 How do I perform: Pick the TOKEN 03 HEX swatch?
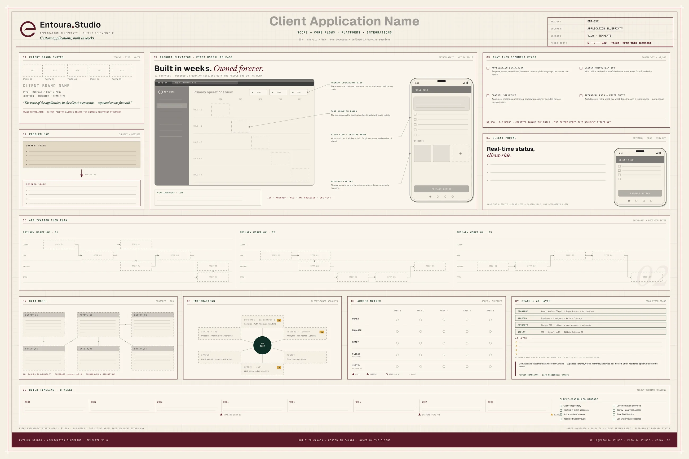point(77,70)
